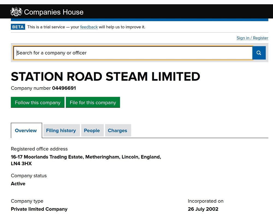Click the Private limited Company type value
273x217 pixels.
click(x=39, y=209)
